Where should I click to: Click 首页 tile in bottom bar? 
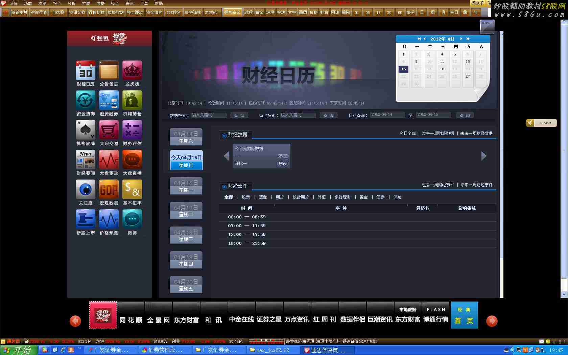464,315
